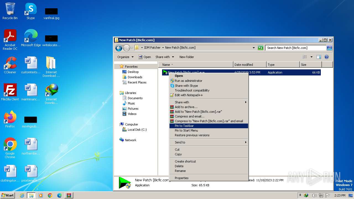The height and width of the screenshot is (199, 354).
Task: Click the Start button
Action: pyautogui.click(x=8, y=195)
